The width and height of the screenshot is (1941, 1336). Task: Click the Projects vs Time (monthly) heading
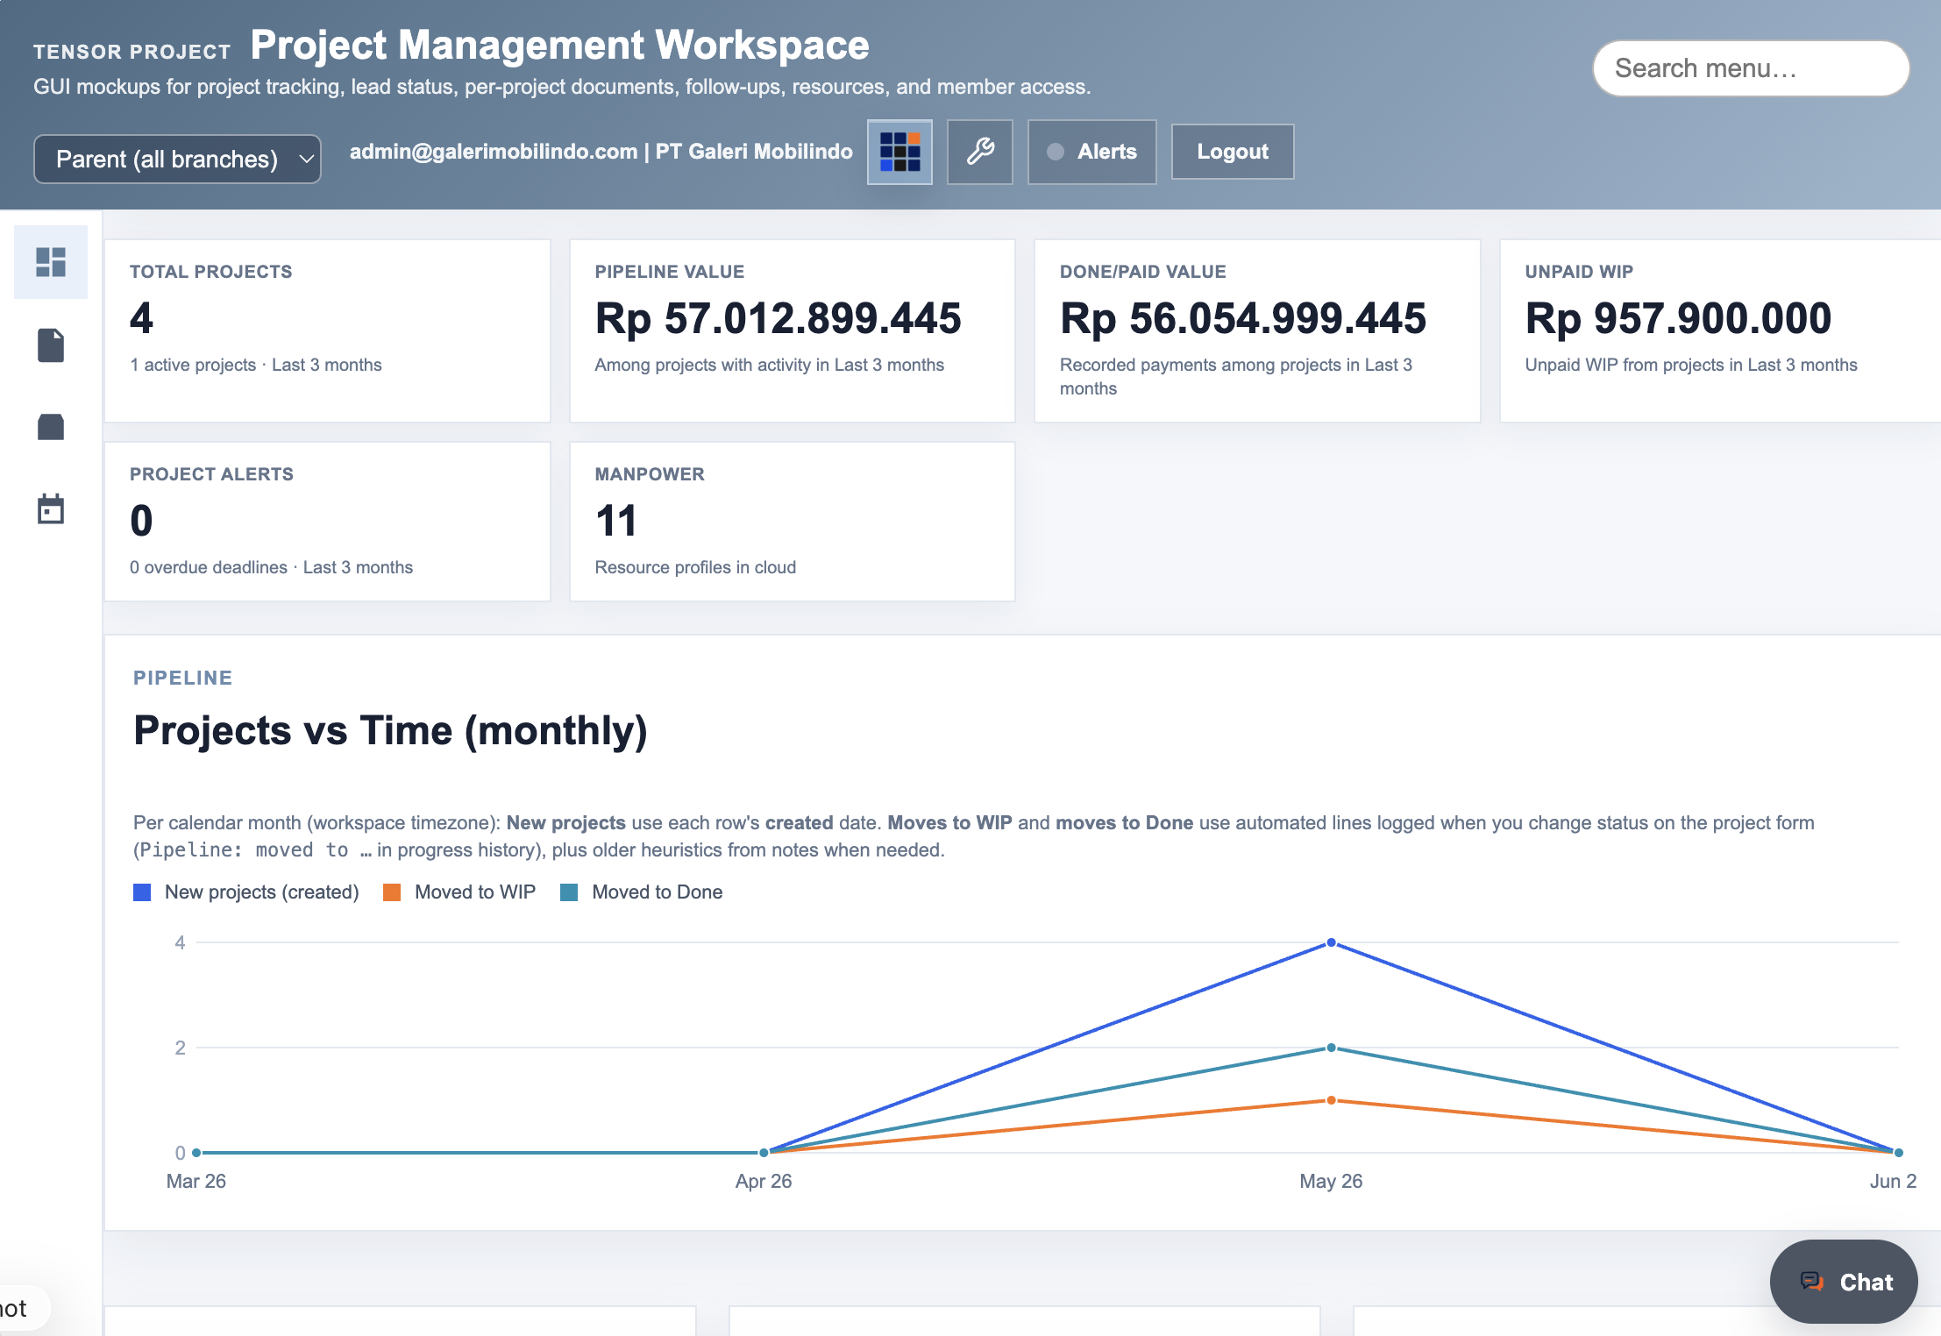[x=390, y=730]
